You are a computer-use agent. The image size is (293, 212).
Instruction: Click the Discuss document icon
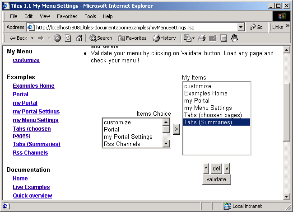(x=223, y=38)
